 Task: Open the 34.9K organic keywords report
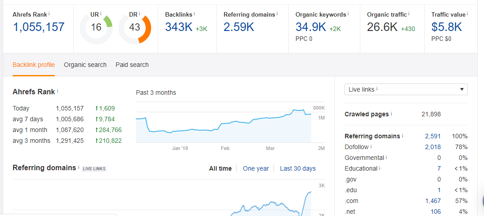point(311,27)
